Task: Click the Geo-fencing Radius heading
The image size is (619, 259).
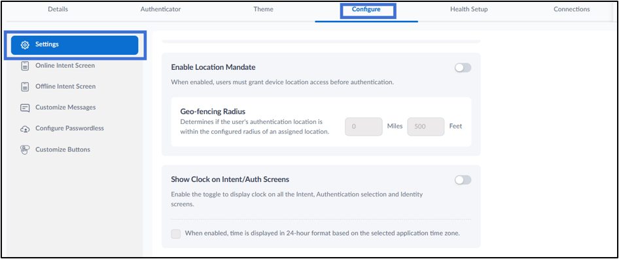Action: pos(213,112)
